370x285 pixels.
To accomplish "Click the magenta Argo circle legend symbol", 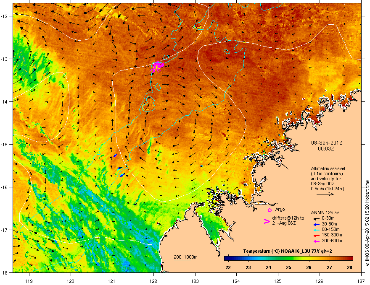I will click(270, 210).
